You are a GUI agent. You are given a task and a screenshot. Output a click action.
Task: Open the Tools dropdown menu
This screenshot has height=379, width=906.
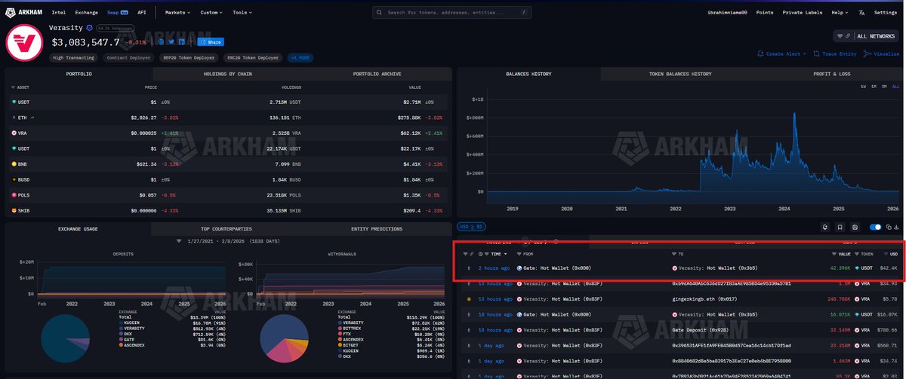(243, 13)
